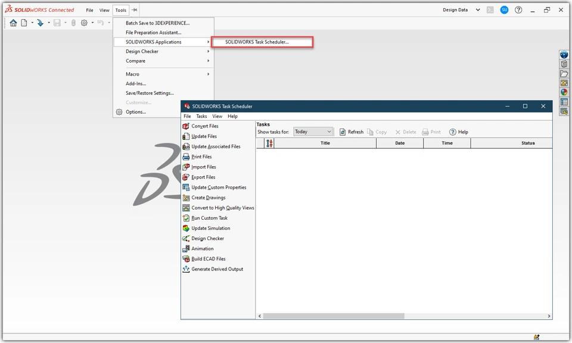This screenshot has width=572, height=343.
Task: Open the Tasks menu in Task Scheduler
Action: pyautogui.click(x=201, y=116)
